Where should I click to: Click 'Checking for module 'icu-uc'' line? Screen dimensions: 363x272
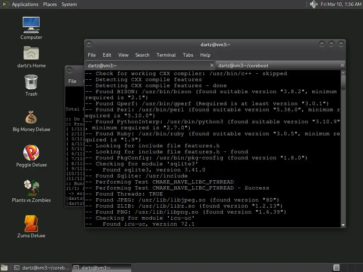(x=140, y=218)
